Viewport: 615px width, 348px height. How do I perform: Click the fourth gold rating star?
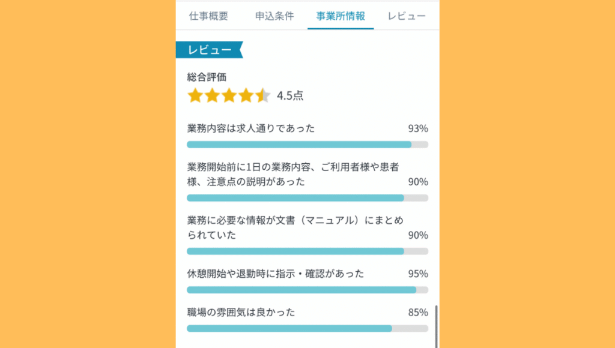point(246,95)
